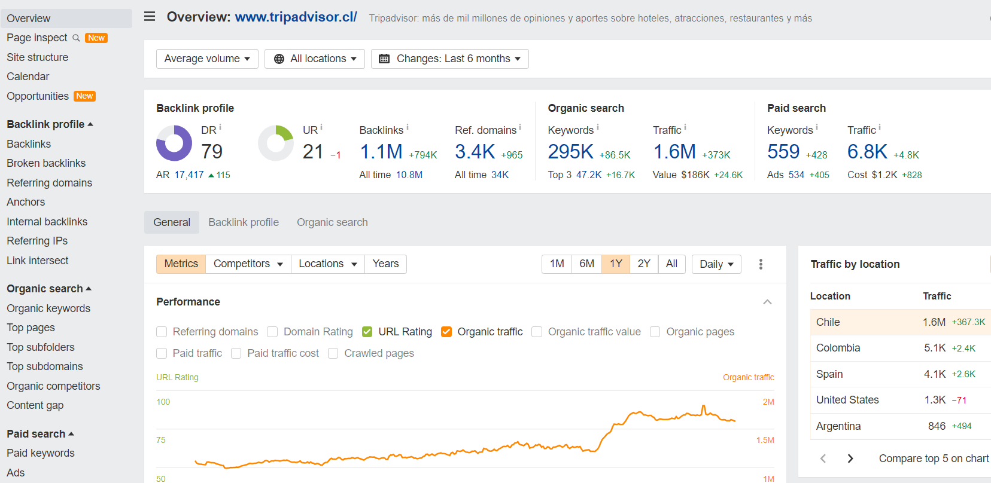991x483 pixels.
Task: Click the Ref. domains info icon
Action: pos(520,127)
